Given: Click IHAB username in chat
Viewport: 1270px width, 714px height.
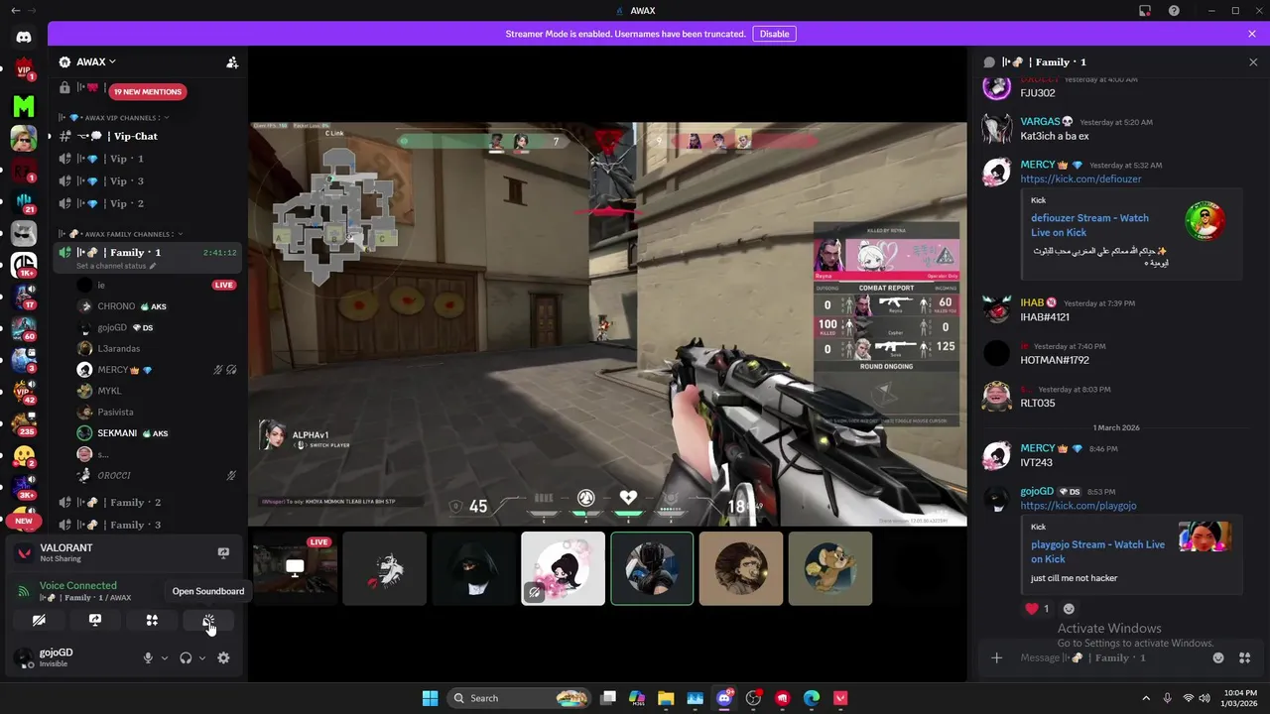Looking at the screenshot, I should (x=1032, y=302).
